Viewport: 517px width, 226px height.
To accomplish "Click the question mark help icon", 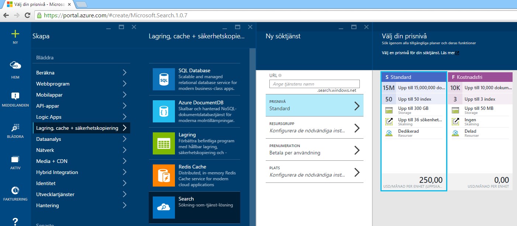I will [x=15, y=221].
